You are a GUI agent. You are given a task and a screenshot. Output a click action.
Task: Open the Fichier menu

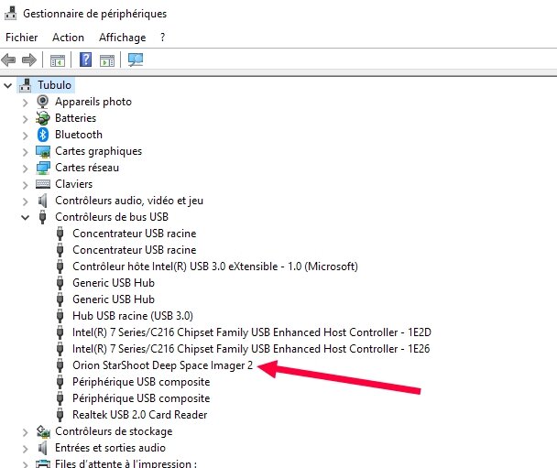pyautogui.click(x=22, y=38)
